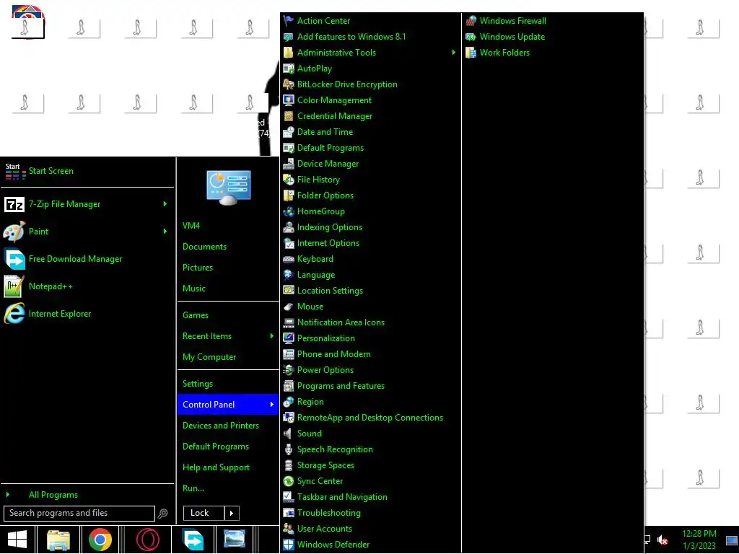Click the Search programs and files field
The width and height of the screenshot is (739, 554).
(79, 514)
